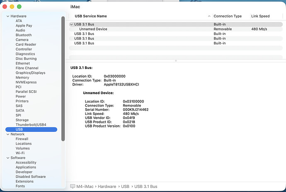Click USB 3.1 Bus in the path bar
Screen dimensions: 286x192
pyautogui.click(x=146, y=186)
